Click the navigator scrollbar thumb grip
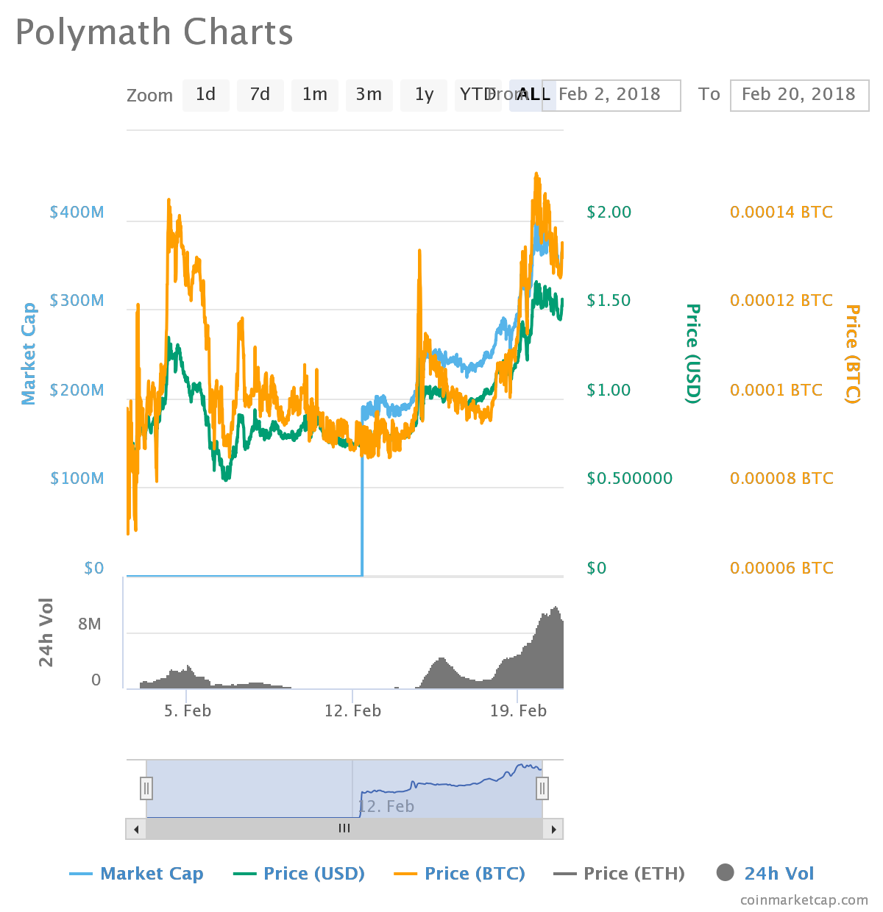Screen dimensions: 883x912 click(x=344, y=829)
